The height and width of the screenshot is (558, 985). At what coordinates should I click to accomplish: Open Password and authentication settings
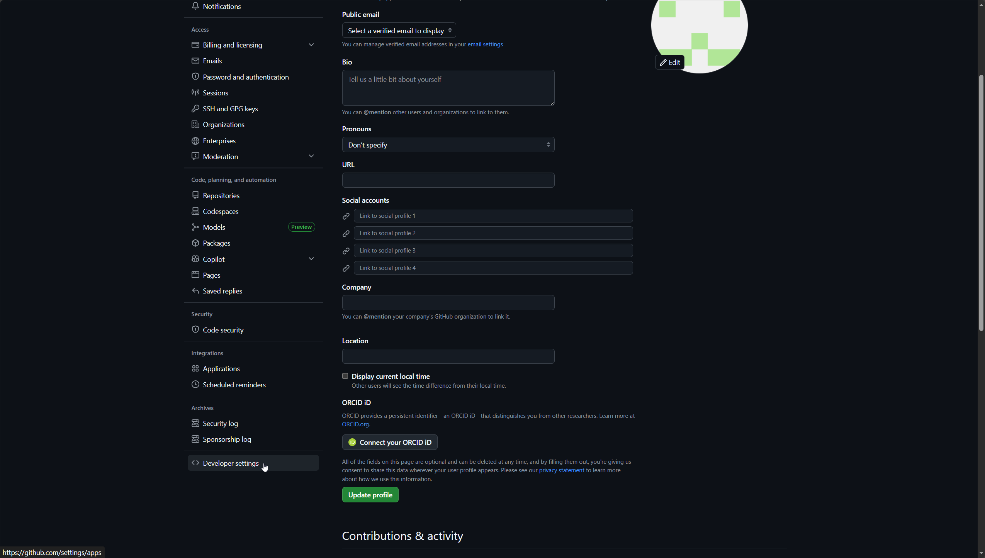pyautogui.click(x=246, y=77)
